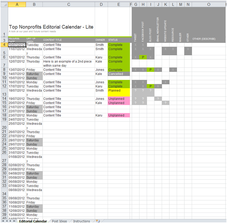The height and width of the screenshot is (223, 227).
Task: Select column G header
Action: tap(136, 5)
